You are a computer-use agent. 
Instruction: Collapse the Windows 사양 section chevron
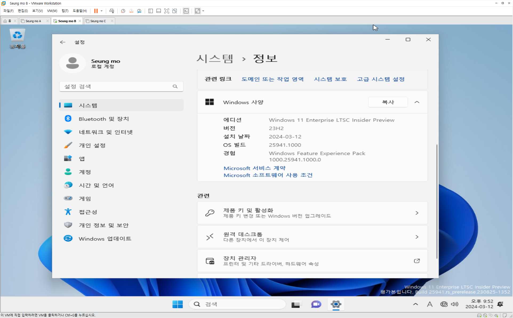point(417,102)
